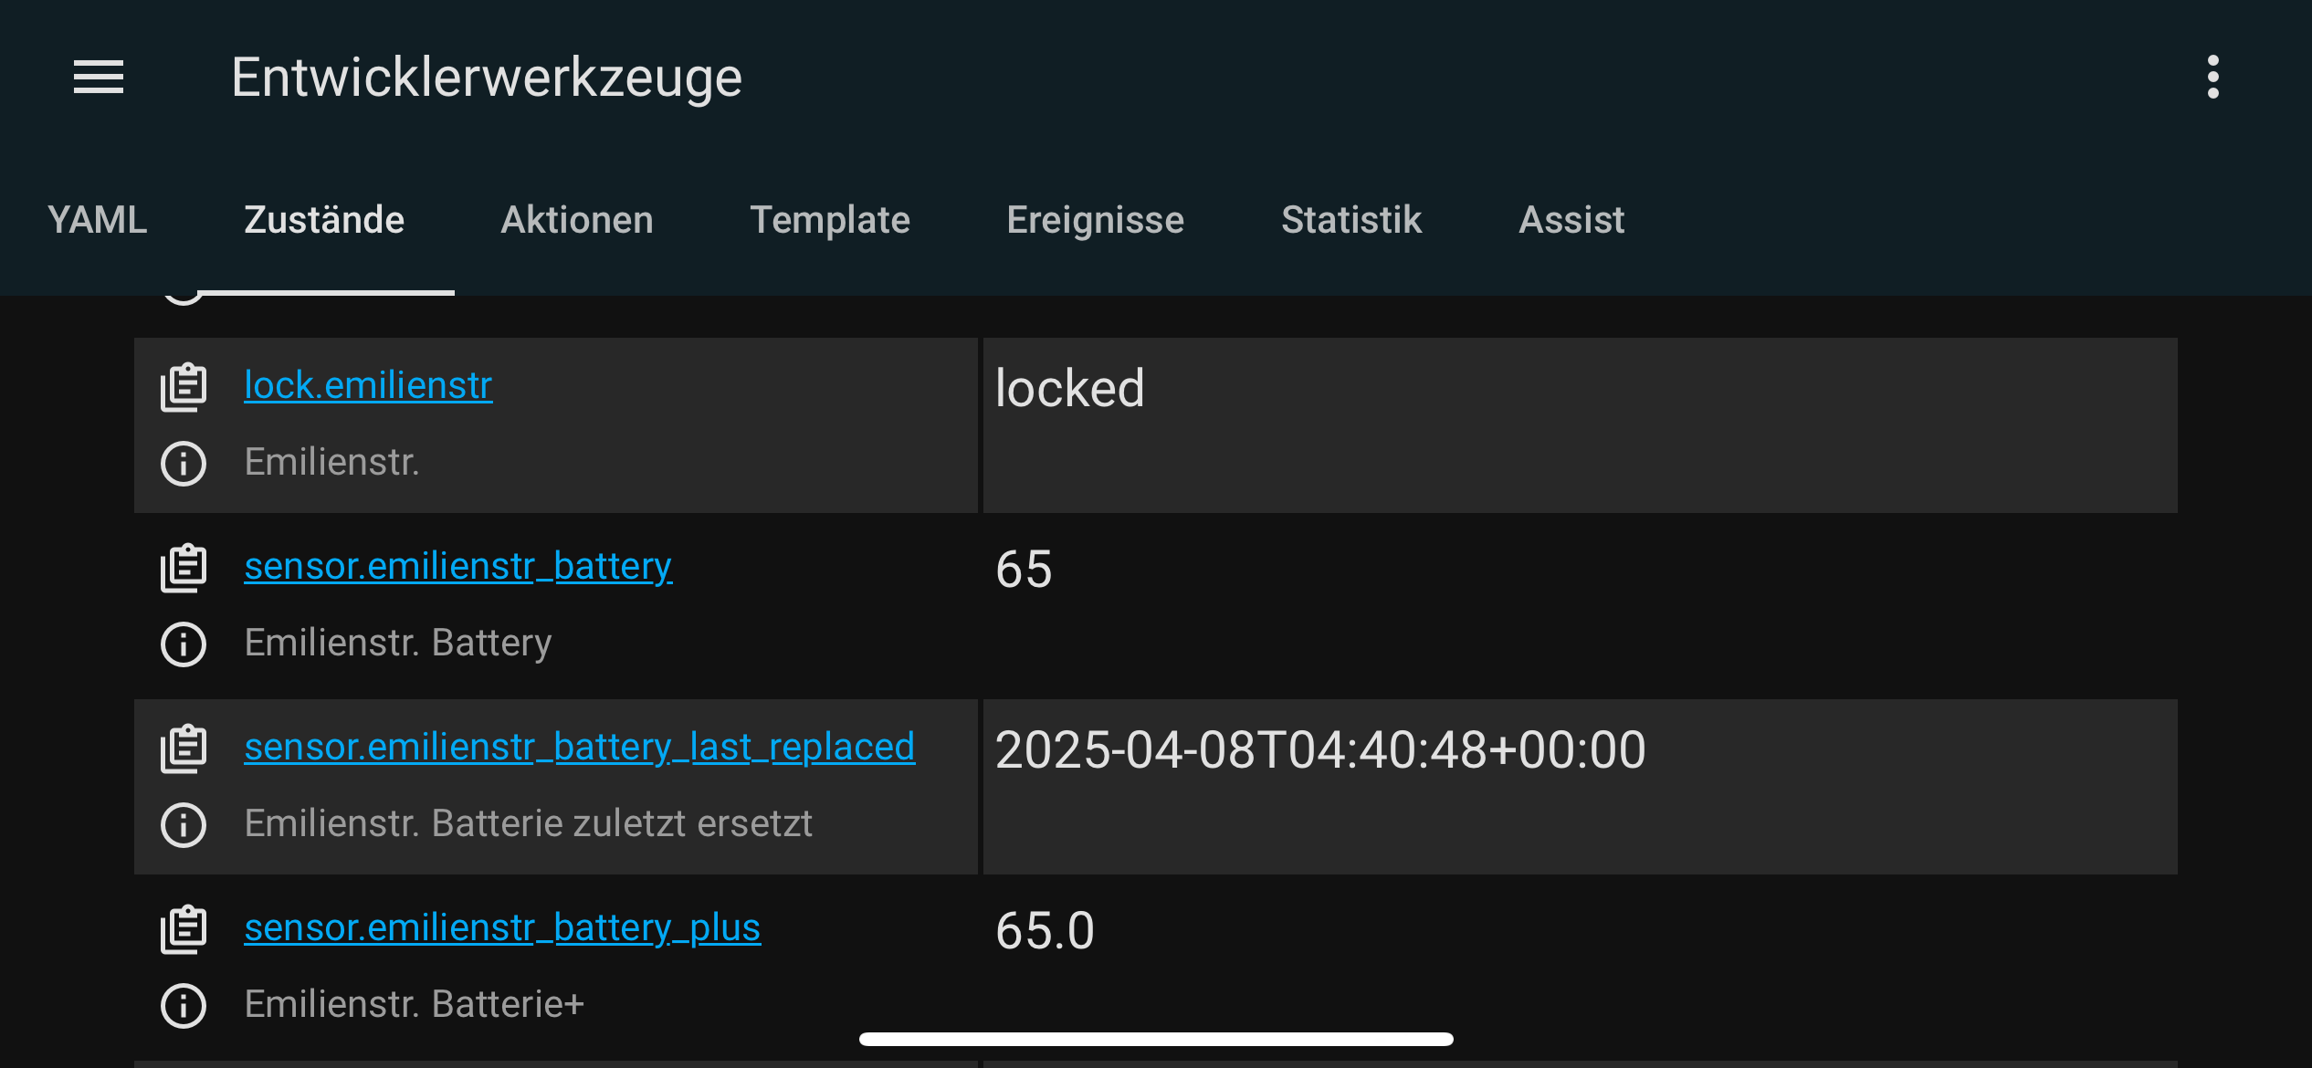The image size is (2312, 1068).
Task: Copy the battery_last_replaced entity ID
Action: point(184,749)
